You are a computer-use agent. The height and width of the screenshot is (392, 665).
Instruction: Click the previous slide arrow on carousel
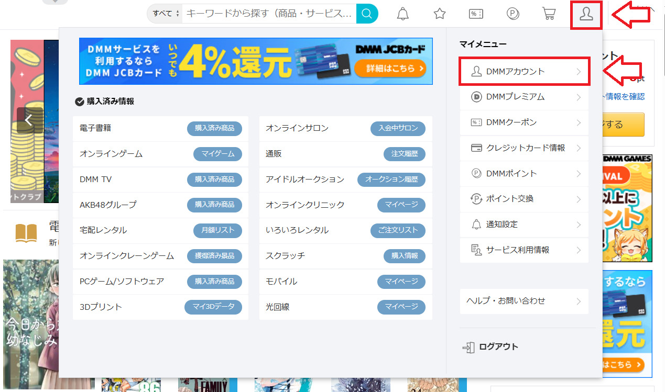[29, 120]
